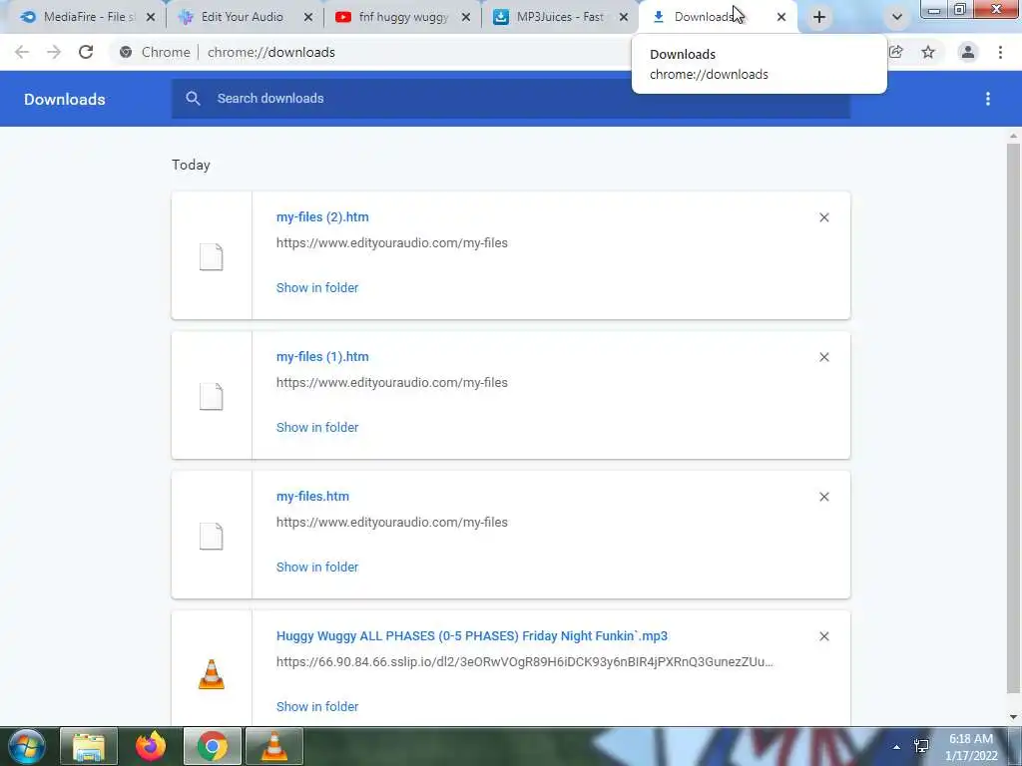Open the Huggy Wuggy ALL PHASES mp3 link
Viewport: 1022px width, 766px height.
(x=472, y=635)
